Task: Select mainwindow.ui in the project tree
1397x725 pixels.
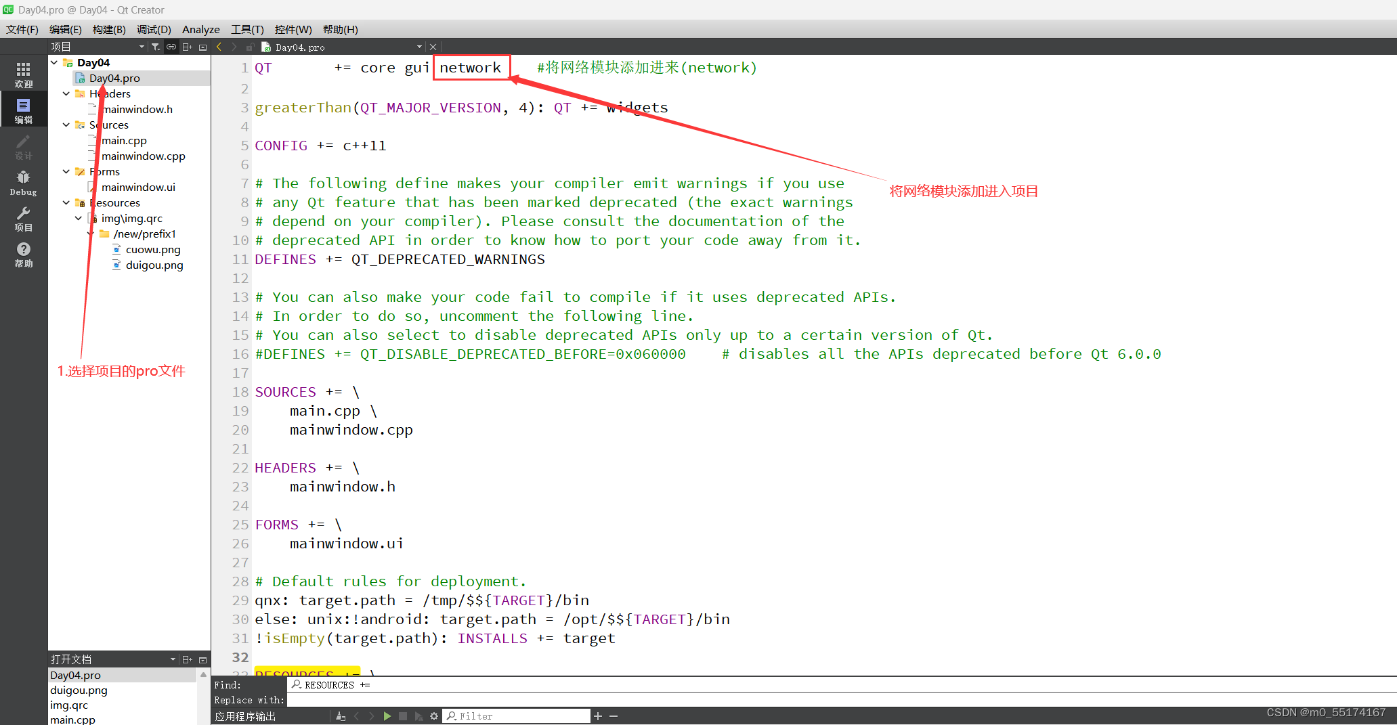Action: [x=138, y=187]
